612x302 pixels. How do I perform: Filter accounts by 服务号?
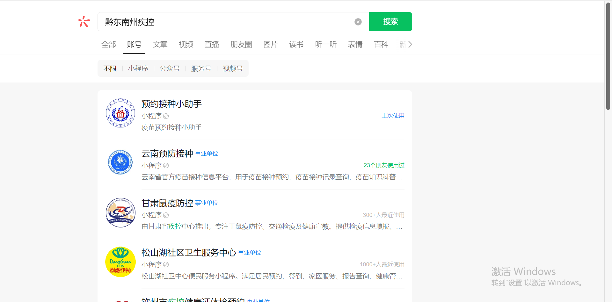click(x=201, y=68)
